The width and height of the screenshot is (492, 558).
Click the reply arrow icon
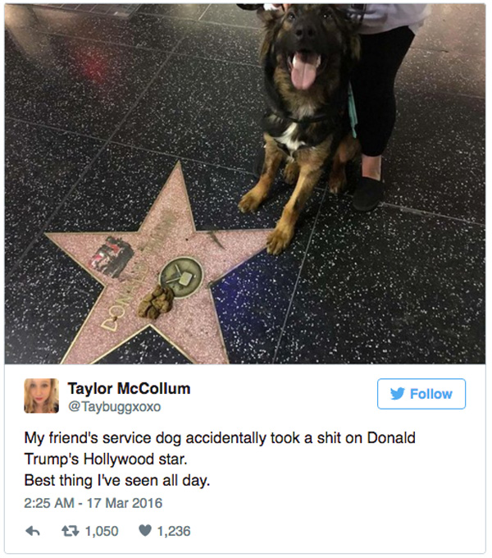[33, 531]
